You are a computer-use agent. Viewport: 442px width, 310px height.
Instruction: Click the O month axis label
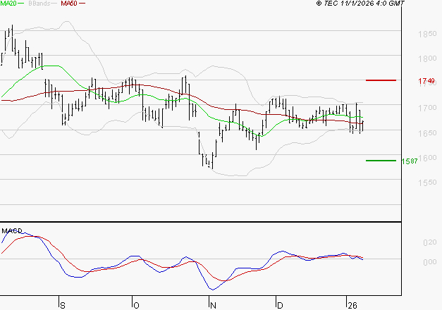coord(136,306)
